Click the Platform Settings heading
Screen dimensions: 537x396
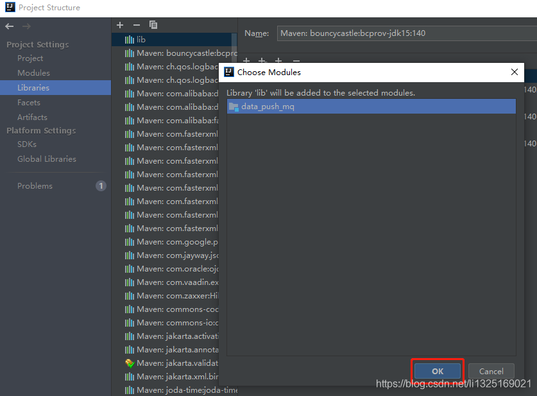click(x=41, y=131)
